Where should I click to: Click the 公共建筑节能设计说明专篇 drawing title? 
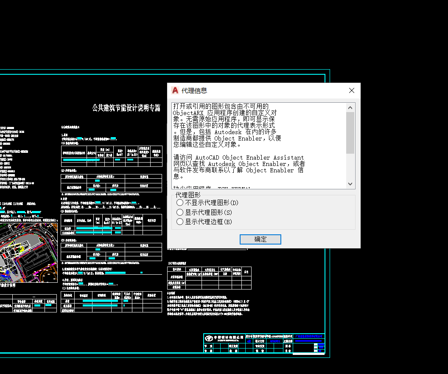pos(126,108)
